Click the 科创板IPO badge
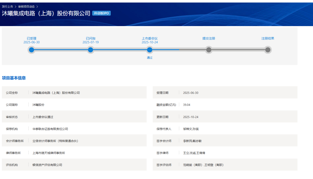The image size is (313, 179). point(101,13)
